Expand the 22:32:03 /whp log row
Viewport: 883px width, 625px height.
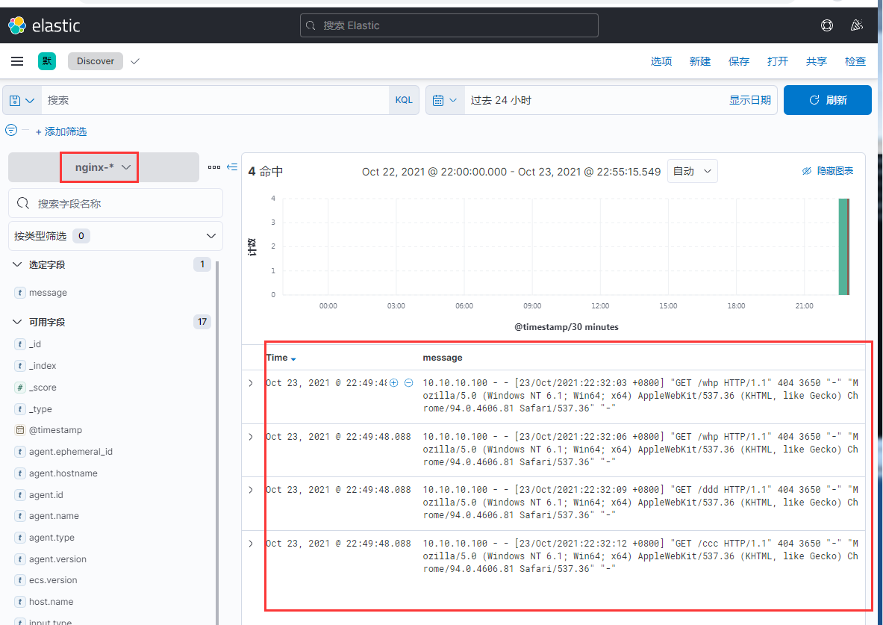[x=251, y=383]
